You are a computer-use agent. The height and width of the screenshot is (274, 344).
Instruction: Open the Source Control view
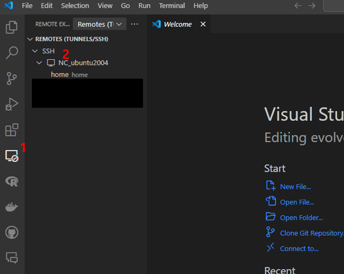click(x=12, y=78)
